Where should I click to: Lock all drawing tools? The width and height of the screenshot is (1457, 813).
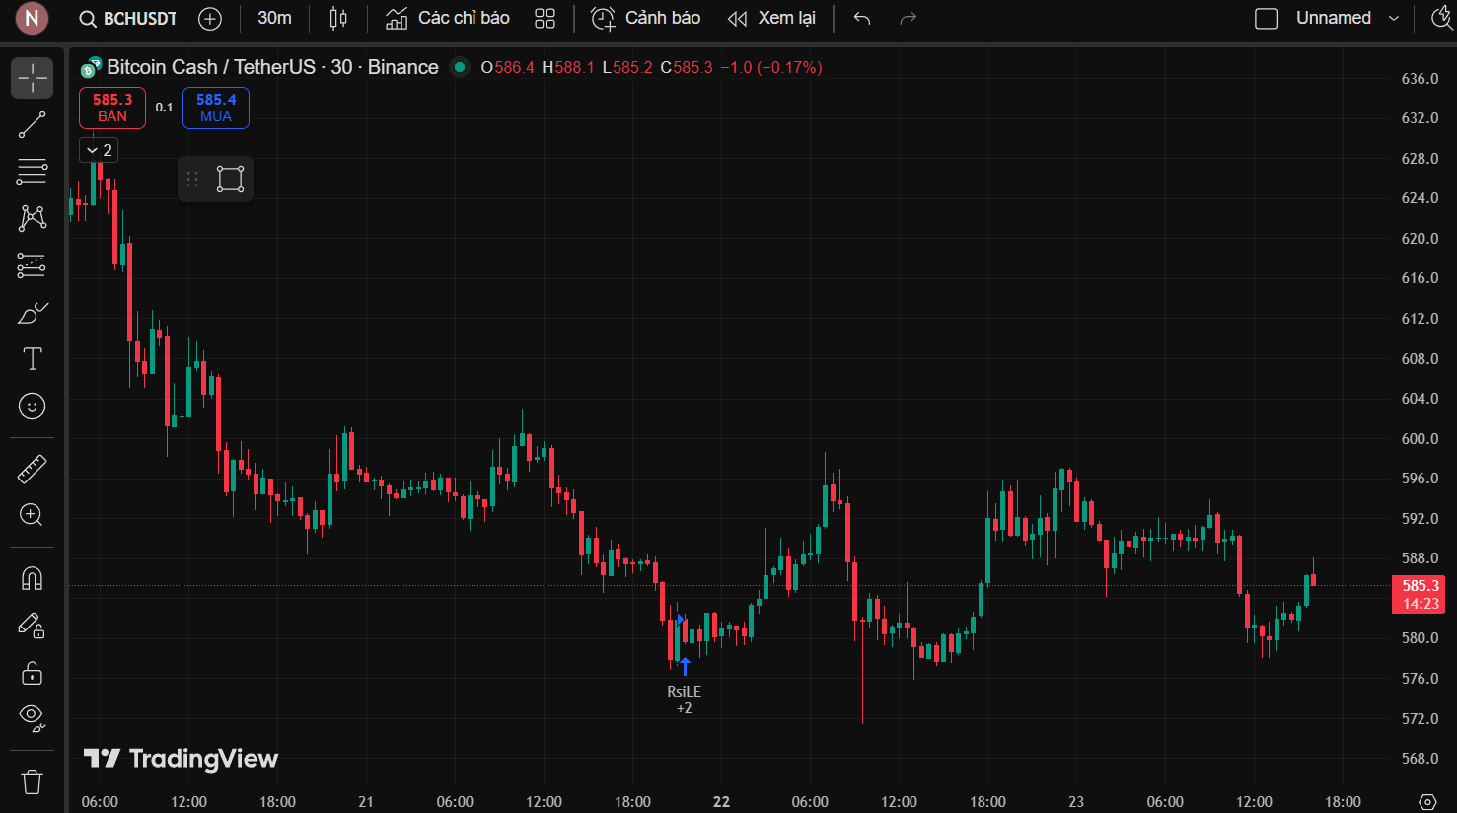point(32,673)
